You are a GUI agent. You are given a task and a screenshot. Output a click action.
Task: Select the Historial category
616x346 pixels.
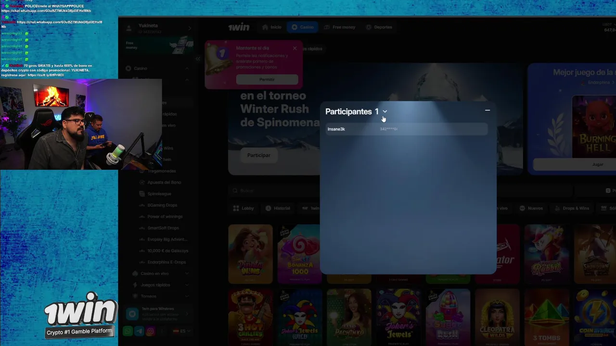[x=278, y=208]
